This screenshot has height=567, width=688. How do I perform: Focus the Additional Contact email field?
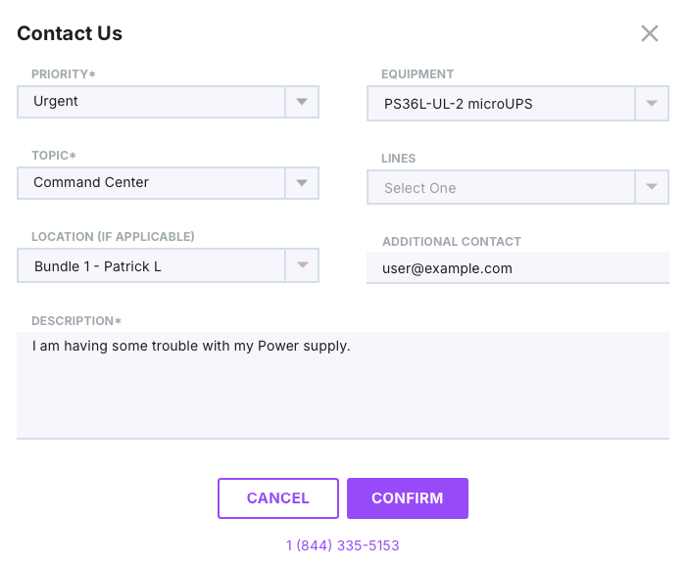(x=517, y=268)
